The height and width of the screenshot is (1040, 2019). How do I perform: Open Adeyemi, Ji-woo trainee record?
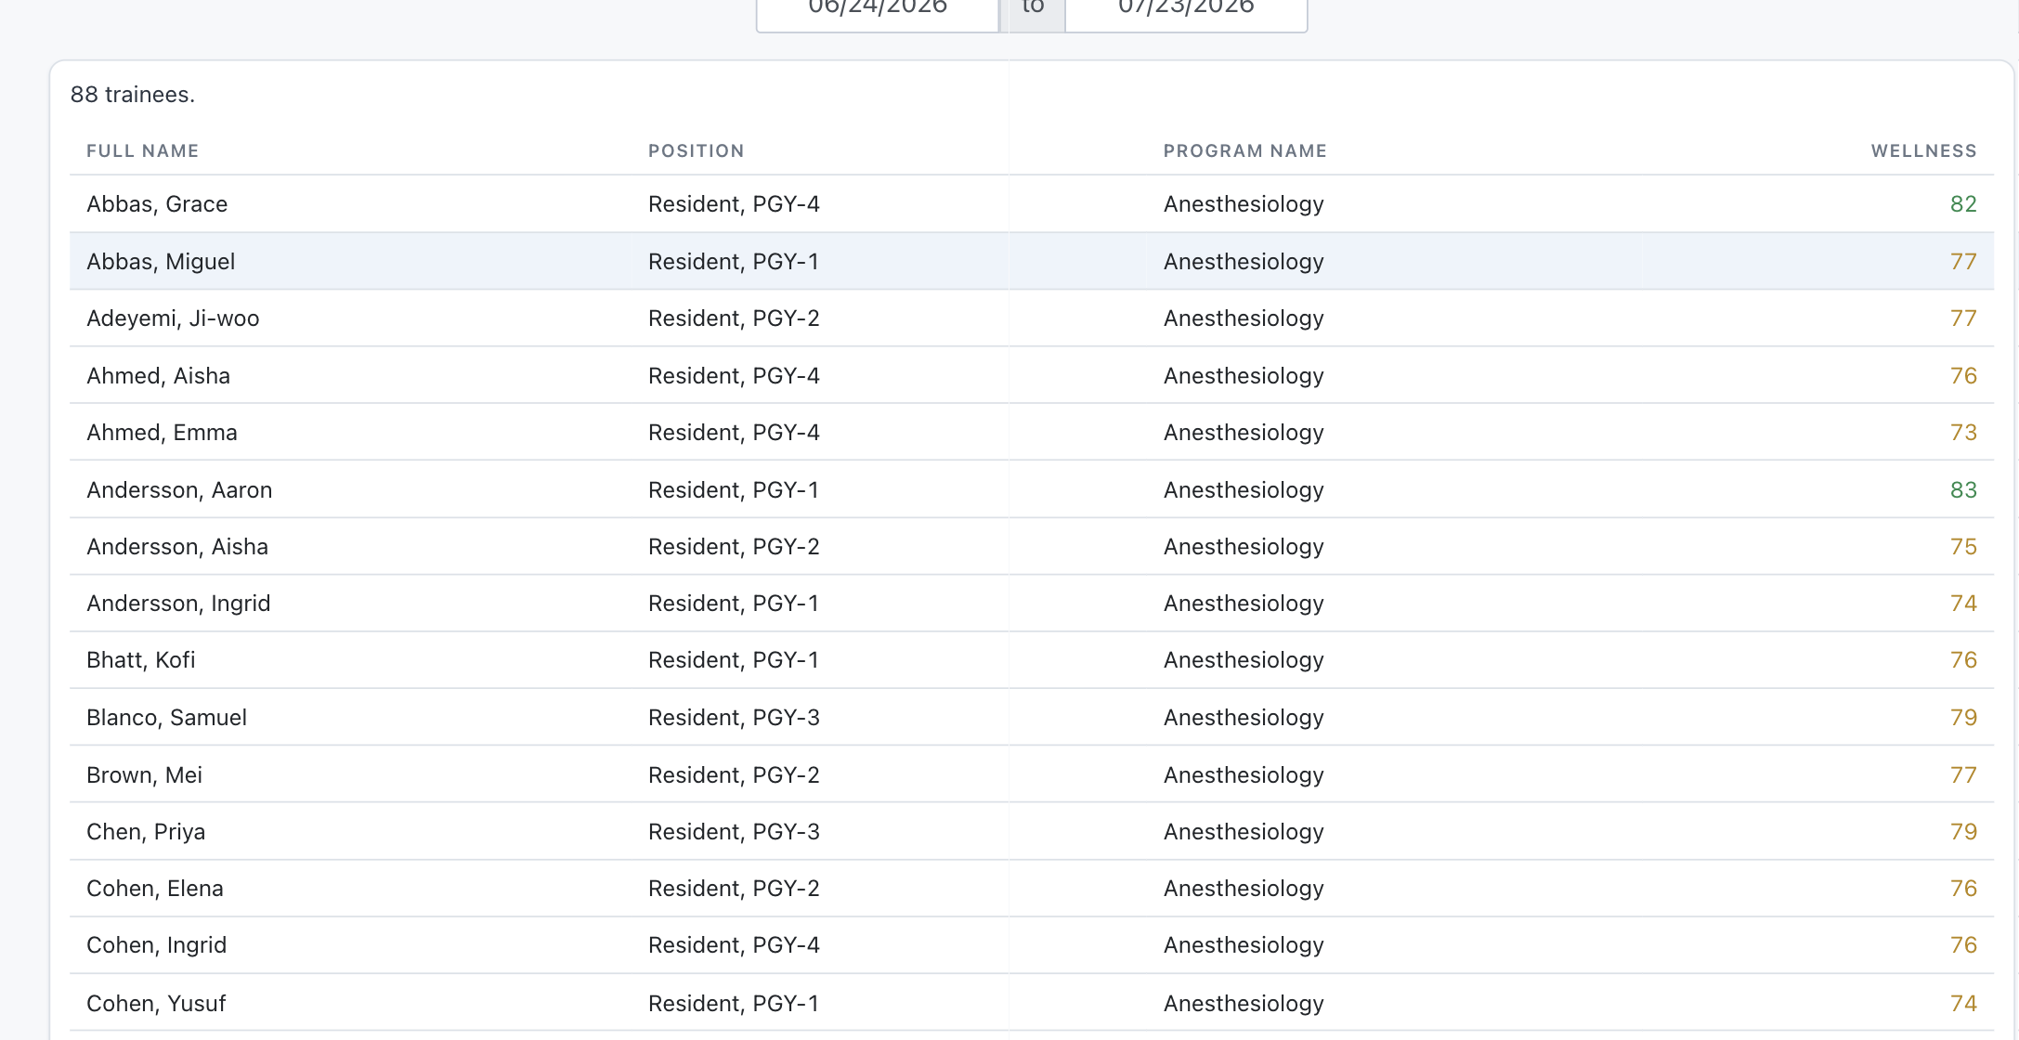click(x=1032, y=318)
